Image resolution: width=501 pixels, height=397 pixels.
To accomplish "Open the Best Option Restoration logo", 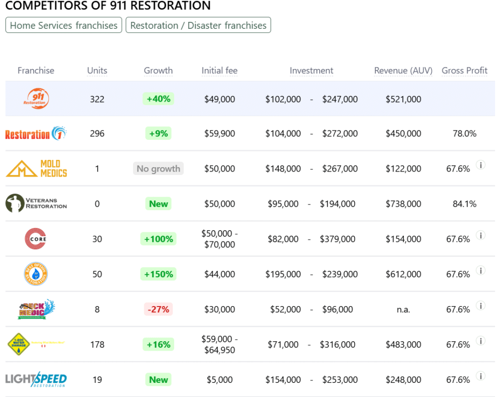I will [36, 274].
